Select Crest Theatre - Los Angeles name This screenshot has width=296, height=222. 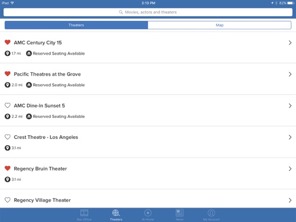(46, 137)
